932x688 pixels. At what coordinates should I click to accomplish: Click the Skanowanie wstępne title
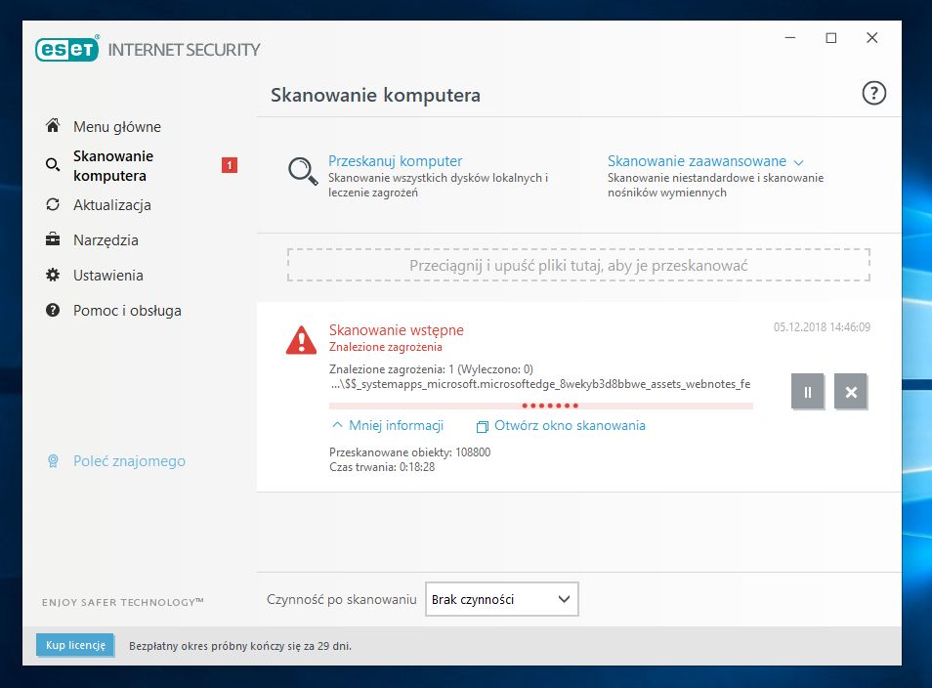pos(396,330)
